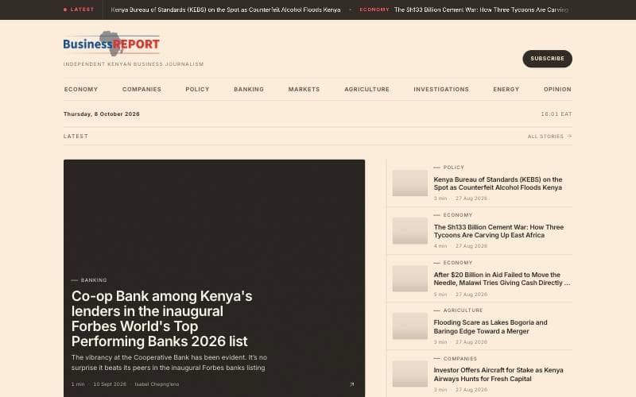This screenshot has width=636, height=397.
Task: Click the featured story summary about Cooperative Bank
Action: pyautogui.click(x=169, y=363)
